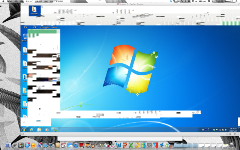Select the Dropbox icon label on Windows desktop
The height and width of the screenshot is (150, 240).
[x=54, y=27]
